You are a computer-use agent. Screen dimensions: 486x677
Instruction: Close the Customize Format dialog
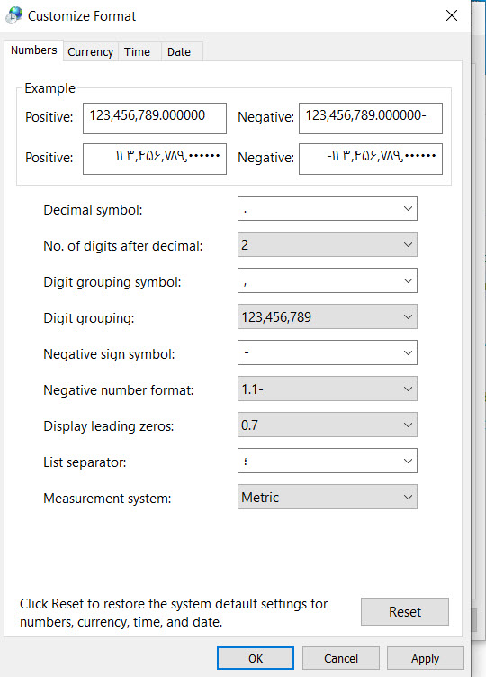[x=452, y=15]
